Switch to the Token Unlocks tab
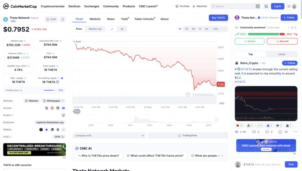 (x=144, y=19)
